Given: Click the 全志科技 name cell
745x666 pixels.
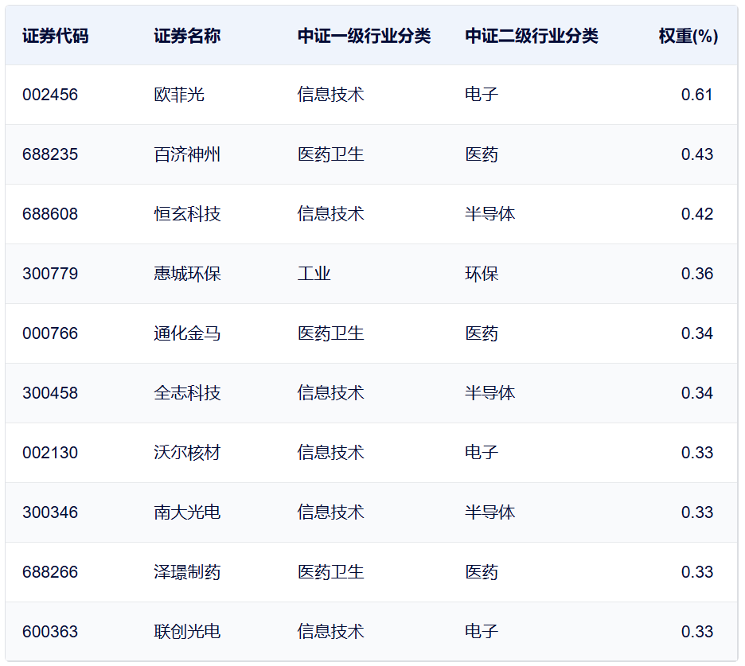Looking at the screenshot, I should 187,393.
